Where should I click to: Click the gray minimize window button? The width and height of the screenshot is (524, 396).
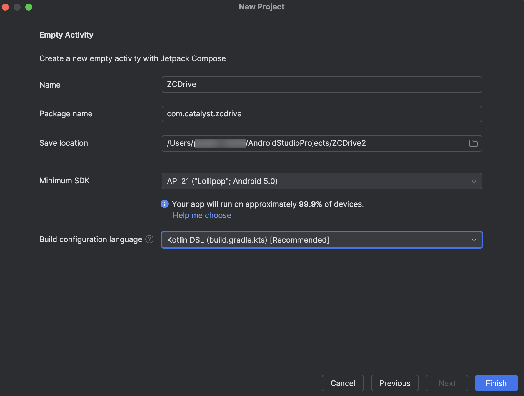17,7
